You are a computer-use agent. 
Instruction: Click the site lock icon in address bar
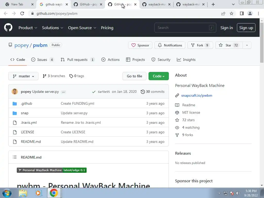point(32,13)
